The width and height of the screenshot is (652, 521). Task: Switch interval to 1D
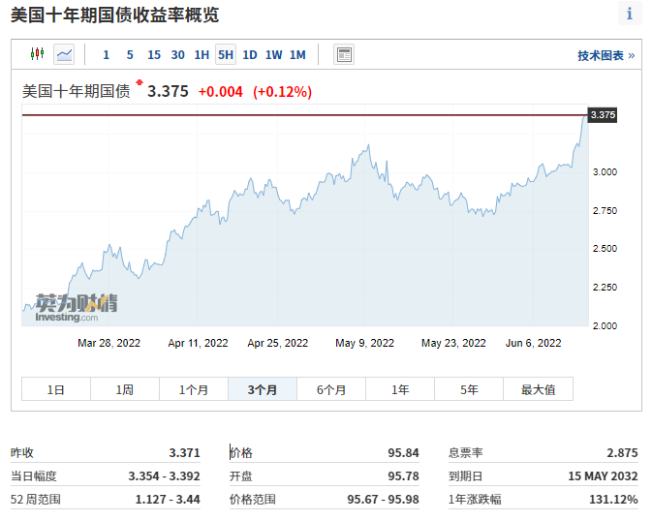click(x=250, y=55)
